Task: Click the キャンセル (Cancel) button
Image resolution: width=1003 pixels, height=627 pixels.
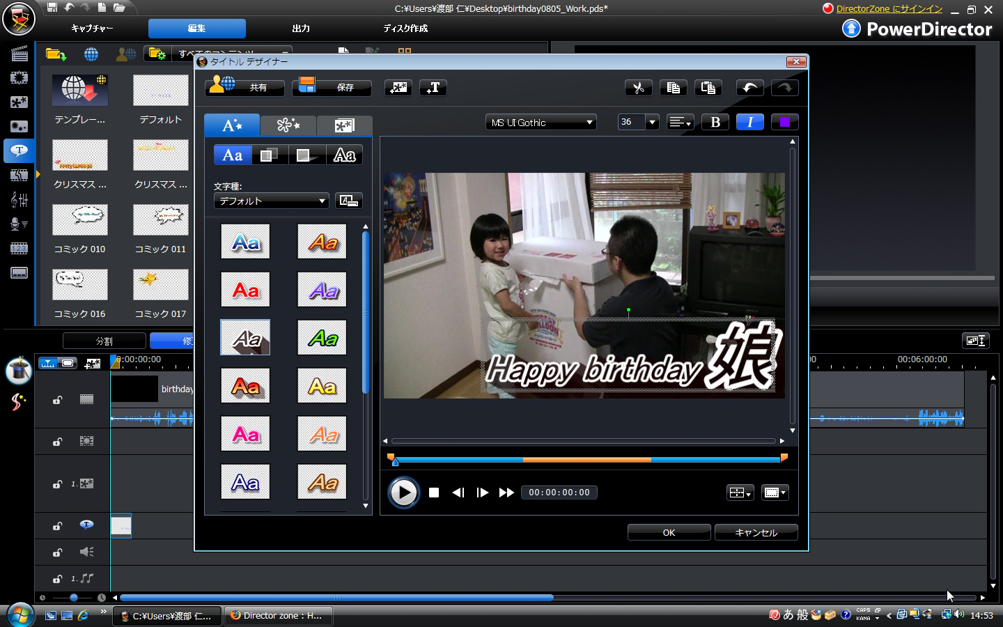Action: (x=756, y=532)
